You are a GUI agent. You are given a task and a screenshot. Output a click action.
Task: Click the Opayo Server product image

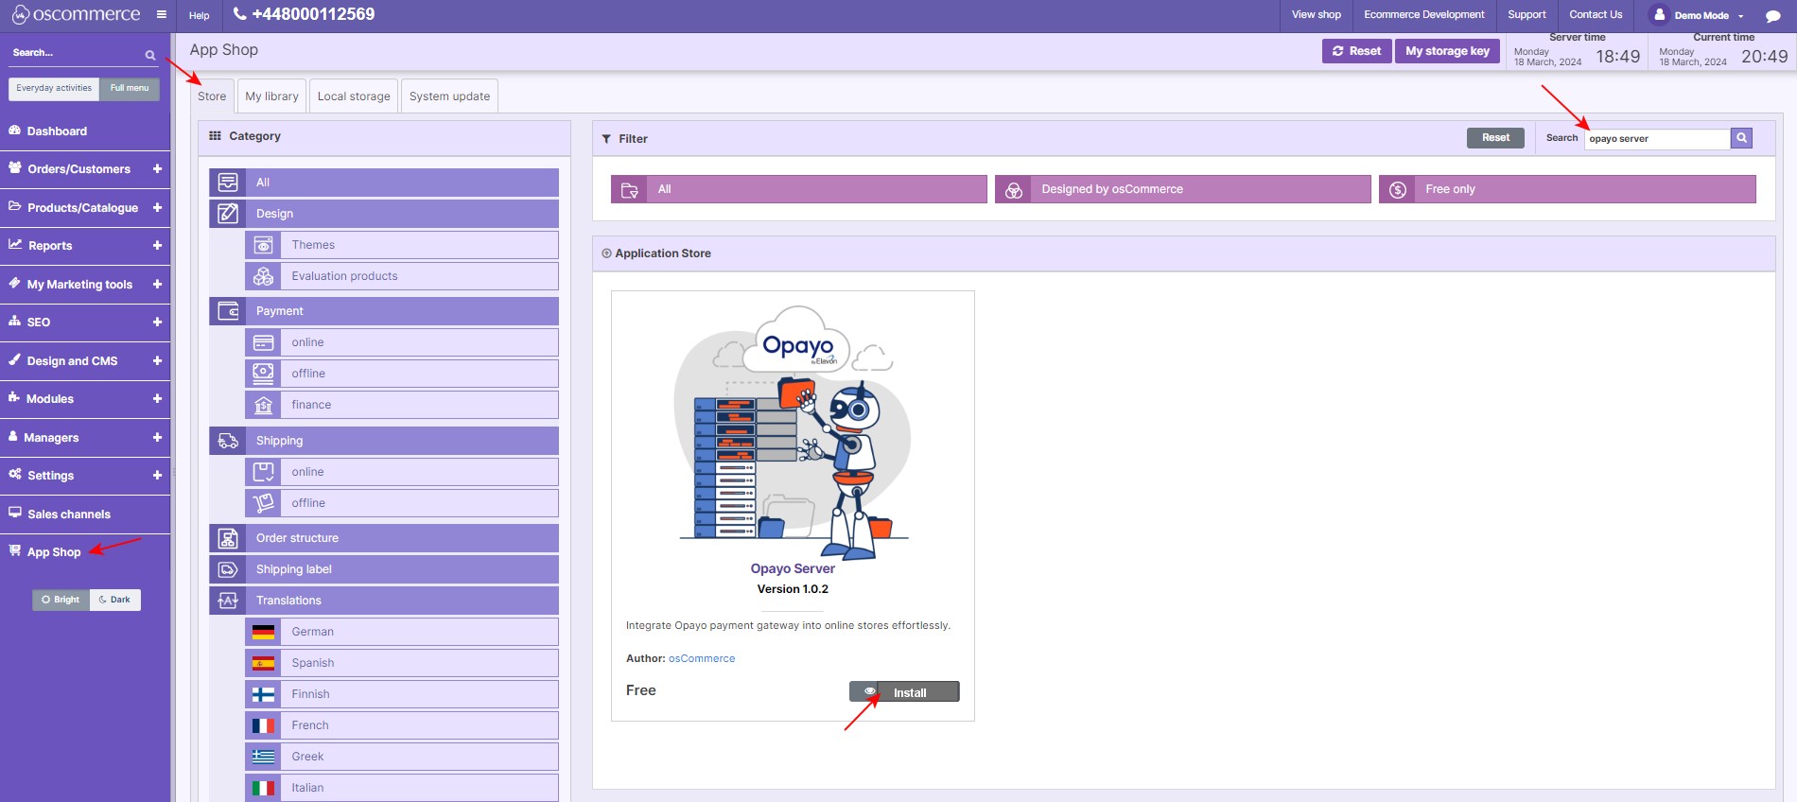793,431
